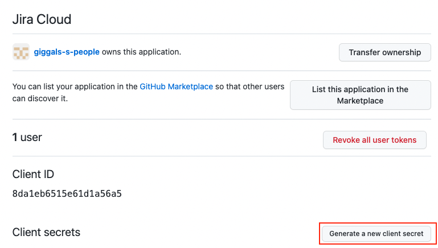Click the Client ID label
This screenshot has width=438, height=248.
point(33,174)
